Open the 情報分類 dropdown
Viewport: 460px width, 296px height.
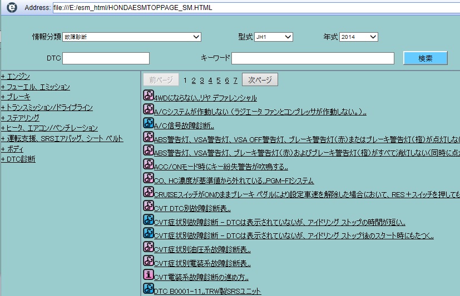coord(132,37)
